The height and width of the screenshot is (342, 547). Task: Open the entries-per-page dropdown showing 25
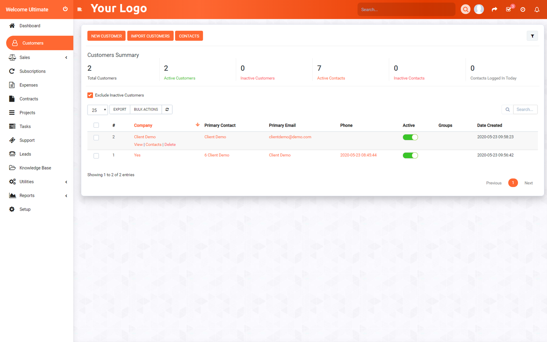tap(97, 110)
